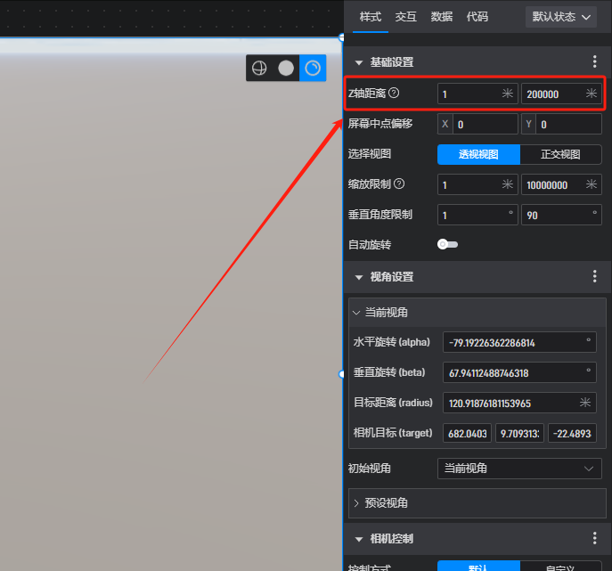
Task: Click asterisk unit icon in 缩放限制 minimum field
Action: tap(508, 184)
